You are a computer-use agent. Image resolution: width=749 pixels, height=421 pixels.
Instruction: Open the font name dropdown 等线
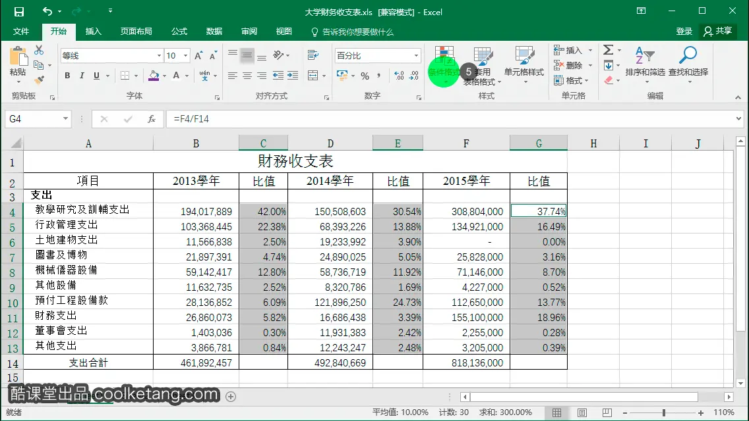(159, 56)
